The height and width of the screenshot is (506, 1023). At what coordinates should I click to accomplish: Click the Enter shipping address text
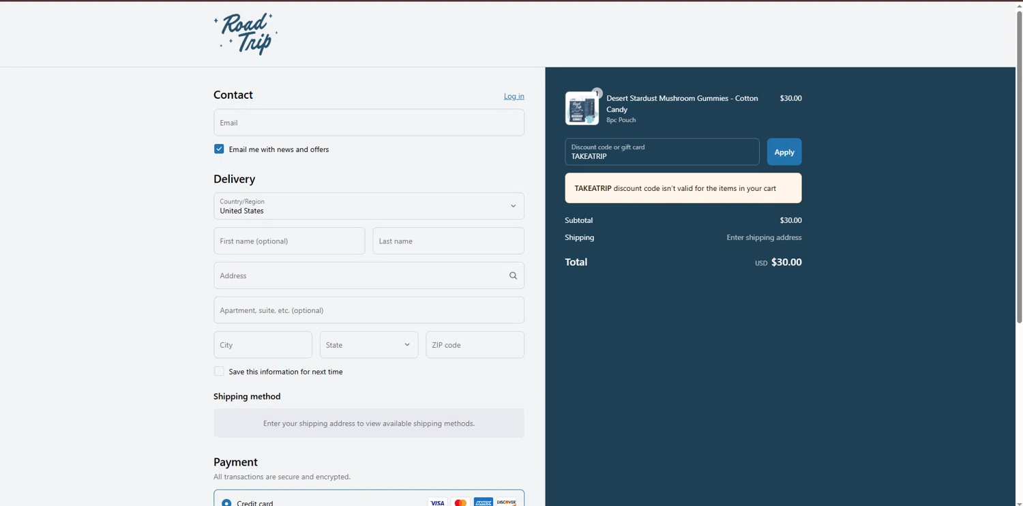(764, 237)
